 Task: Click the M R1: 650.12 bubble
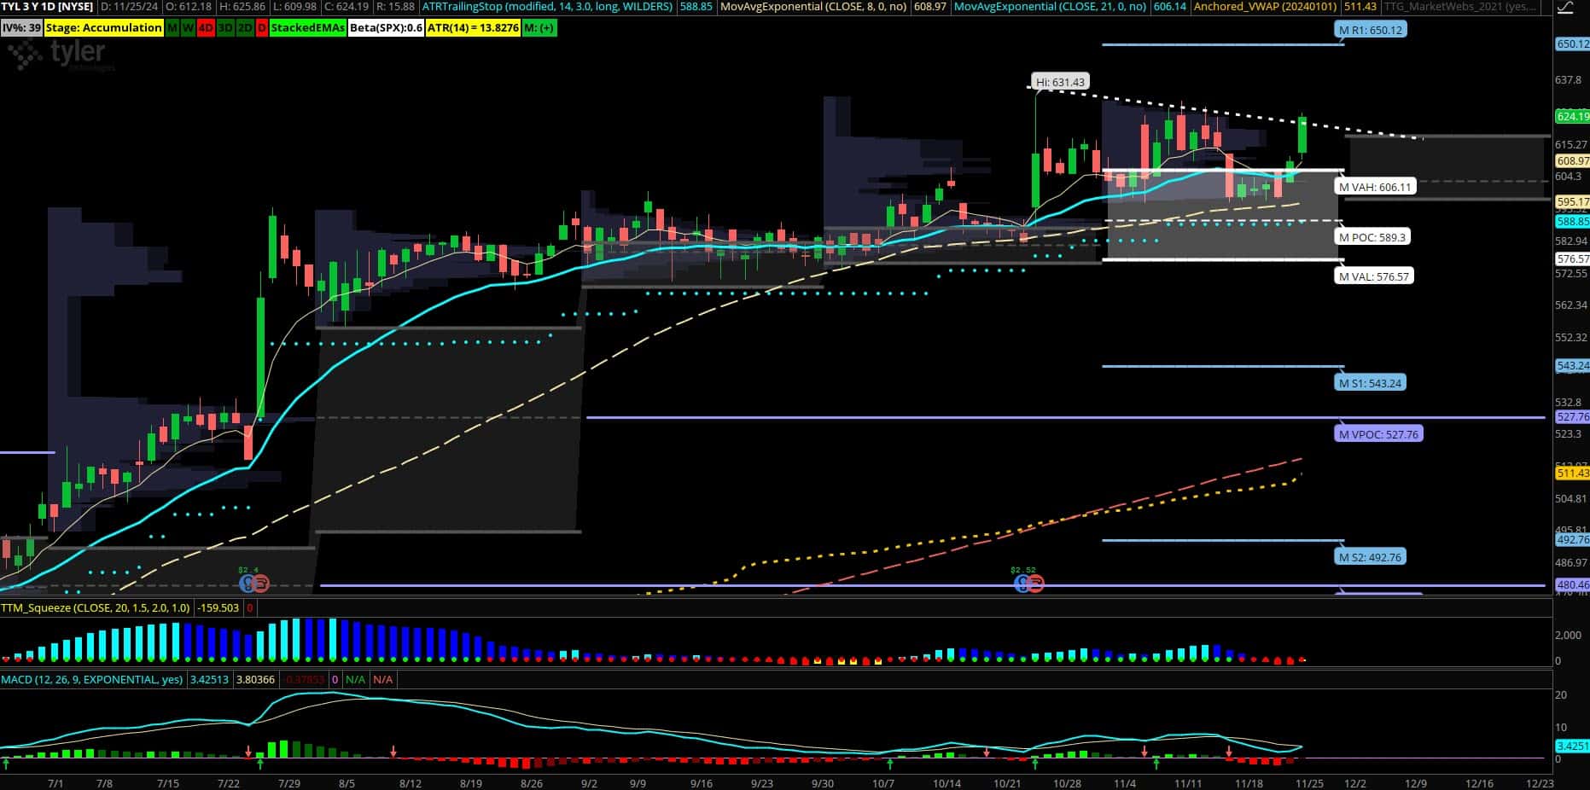1371,30
